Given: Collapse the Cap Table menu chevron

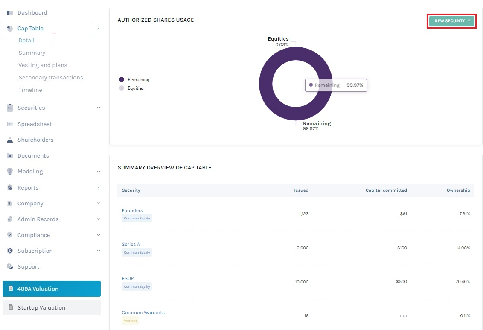Looking at the screenshot, I should (x=99, y=29).
